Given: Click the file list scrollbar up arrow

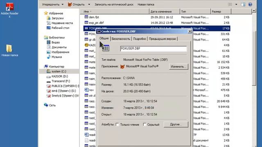Looking at the screenshot, I should click(x=254, y=11).
